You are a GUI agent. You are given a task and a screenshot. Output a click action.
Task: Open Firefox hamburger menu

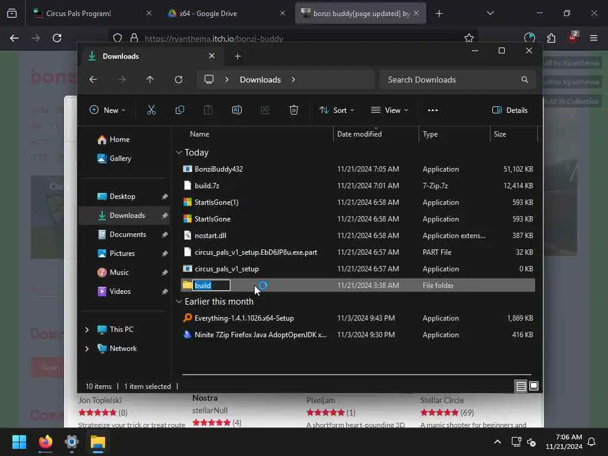pos(593,38)
